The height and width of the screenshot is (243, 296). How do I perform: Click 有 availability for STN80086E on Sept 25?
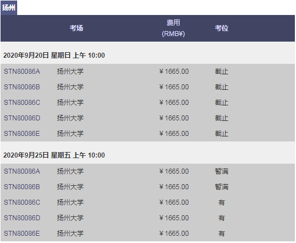click(221, 234)
